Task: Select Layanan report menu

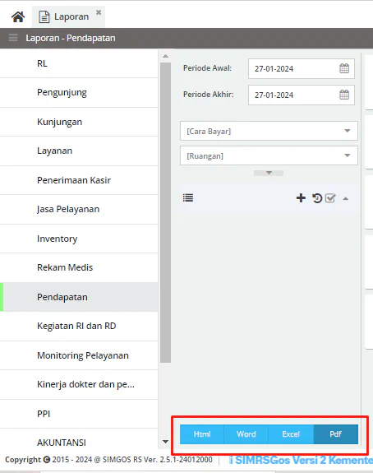Action: 79,151
